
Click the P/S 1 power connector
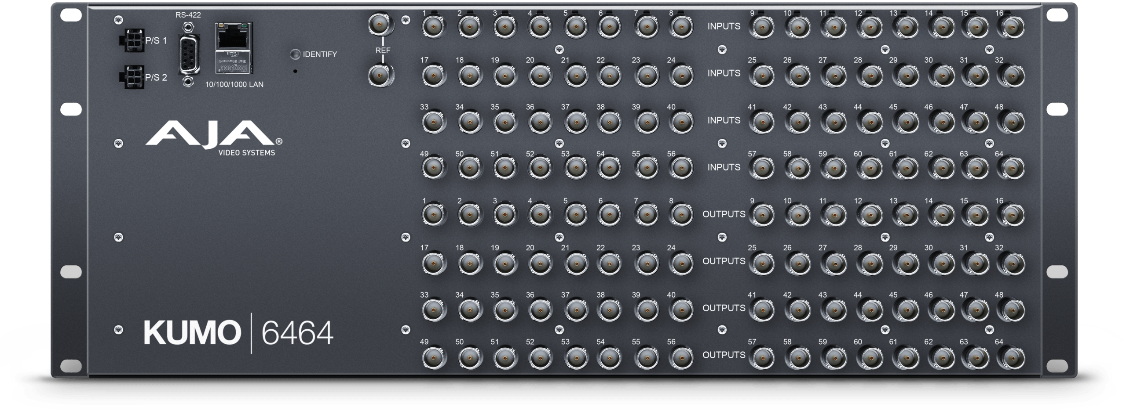[130, 41]
